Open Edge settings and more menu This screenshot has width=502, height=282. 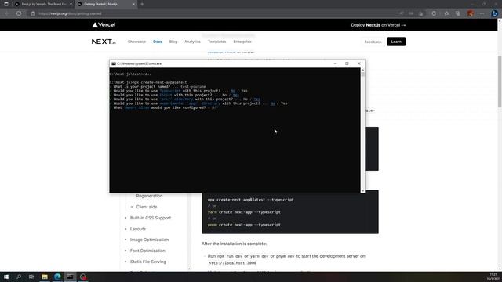482,13
